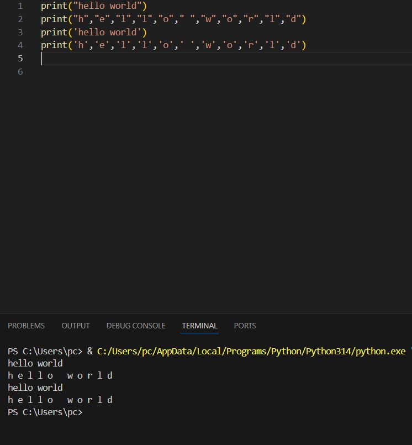Image resolution: width=412 pixels, height=445 pixels.
Task: Select the TERMINAL tab
Action: click(x=199, y=326)
